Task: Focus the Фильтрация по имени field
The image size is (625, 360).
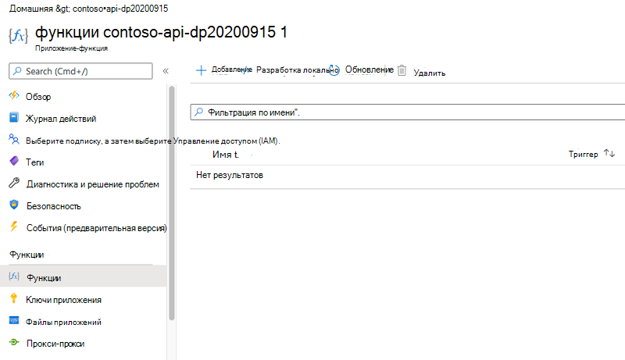Action: pos(407,112)
